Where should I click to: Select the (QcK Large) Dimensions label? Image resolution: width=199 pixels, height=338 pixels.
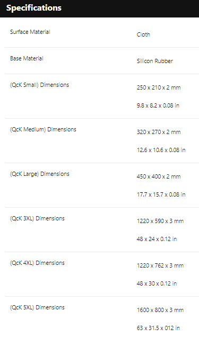(x=40, y=174)
